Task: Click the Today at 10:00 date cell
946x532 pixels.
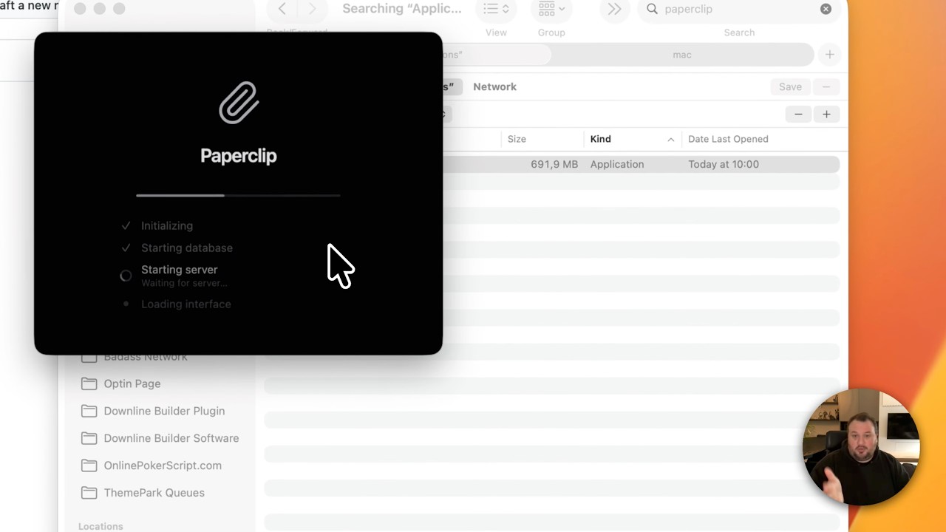Action: point(724,164)
